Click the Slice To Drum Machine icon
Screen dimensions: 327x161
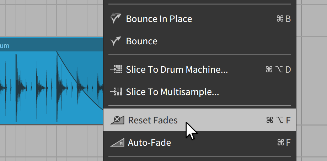116,70
